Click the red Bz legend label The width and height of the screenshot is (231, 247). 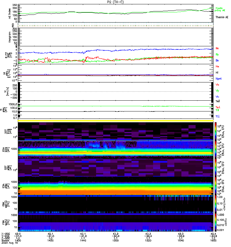[217, 48]
